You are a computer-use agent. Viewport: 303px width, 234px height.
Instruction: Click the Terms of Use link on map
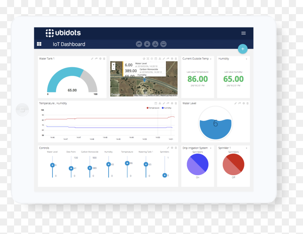[x=153, y=95]
